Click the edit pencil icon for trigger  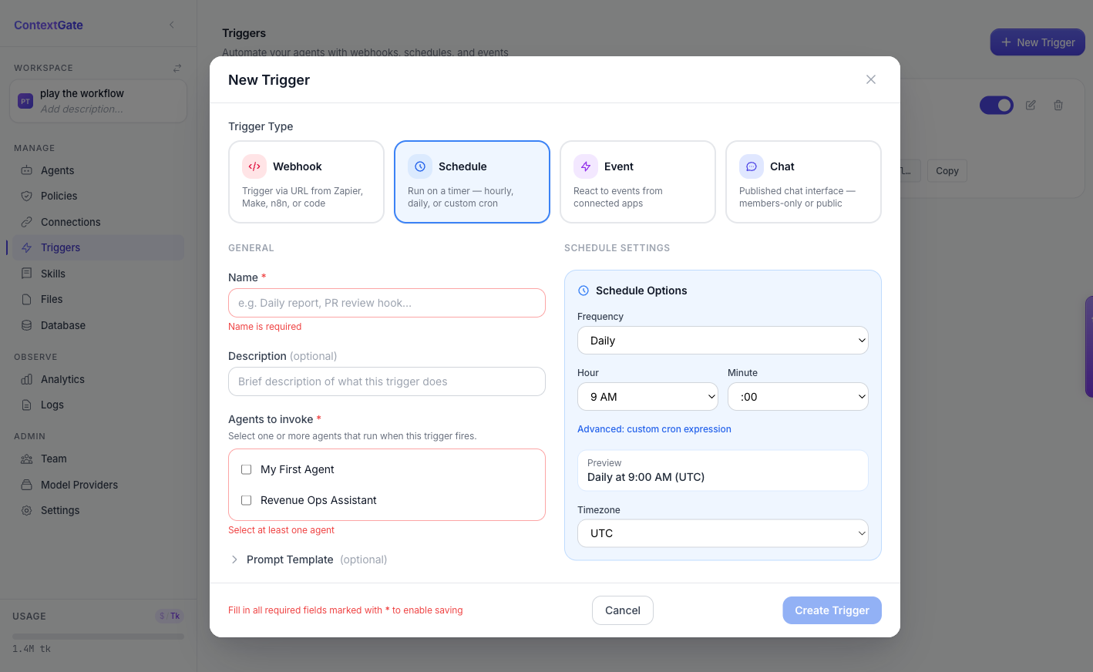click(x=1031, y=105)
